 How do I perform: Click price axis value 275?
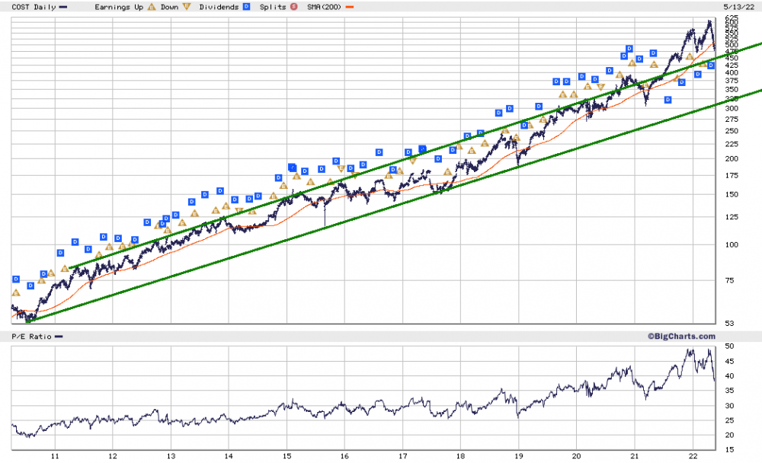(x=732, y=120)
